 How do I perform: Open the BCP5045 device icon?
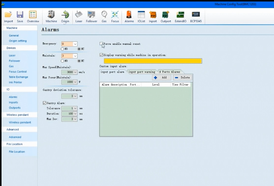(x=196, y=15)
